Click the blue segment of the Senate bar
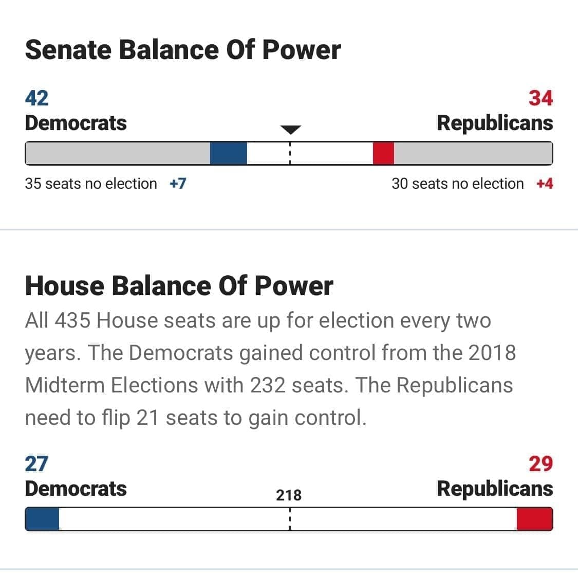This screenshot has height=573, width=578. point(229,153)
